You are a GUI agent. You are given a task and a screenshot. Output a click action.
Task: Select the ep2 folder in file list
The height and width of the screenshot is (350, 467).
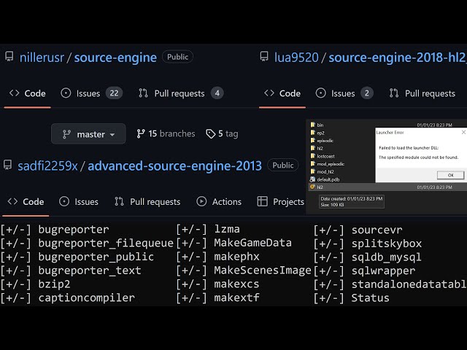[x=321, y=133]
